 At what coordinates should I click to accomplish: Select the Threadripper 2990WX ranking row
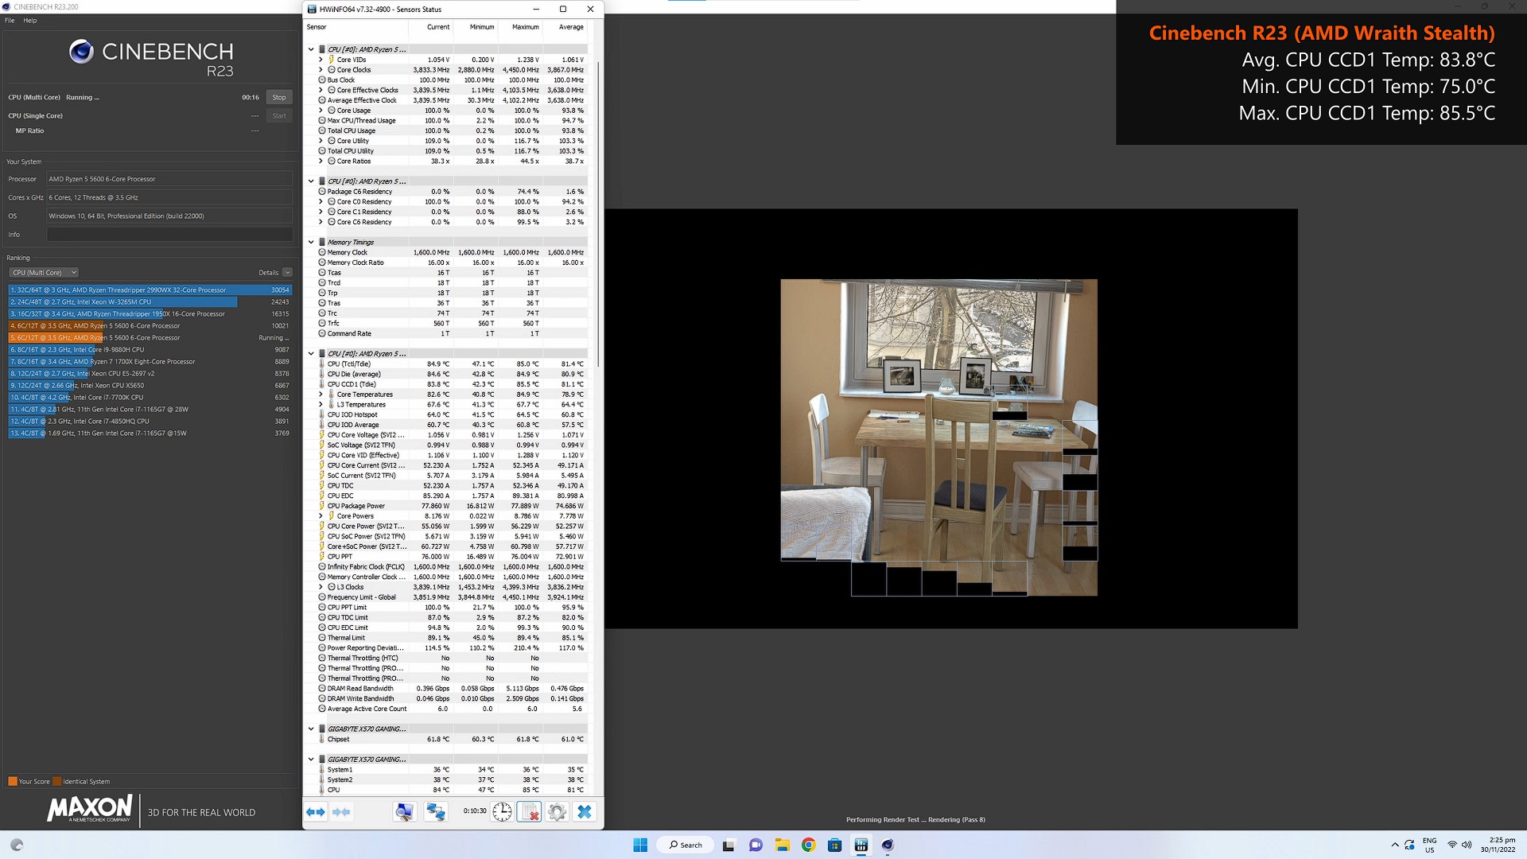(x=150, y=290)
